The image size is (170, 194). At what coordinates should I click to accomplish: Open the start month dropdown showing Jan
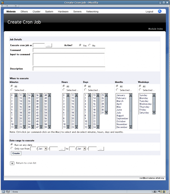pos(42,149)
